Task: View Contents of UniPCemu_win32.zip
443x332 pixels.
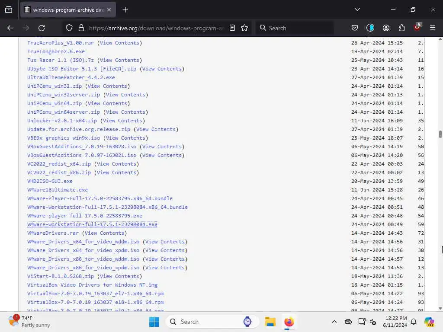Action: tap(107, 86)
